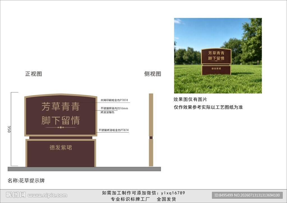Click the 芳草青青 text on front view sign
Screen dimensions: 287x203
[61, 107]
